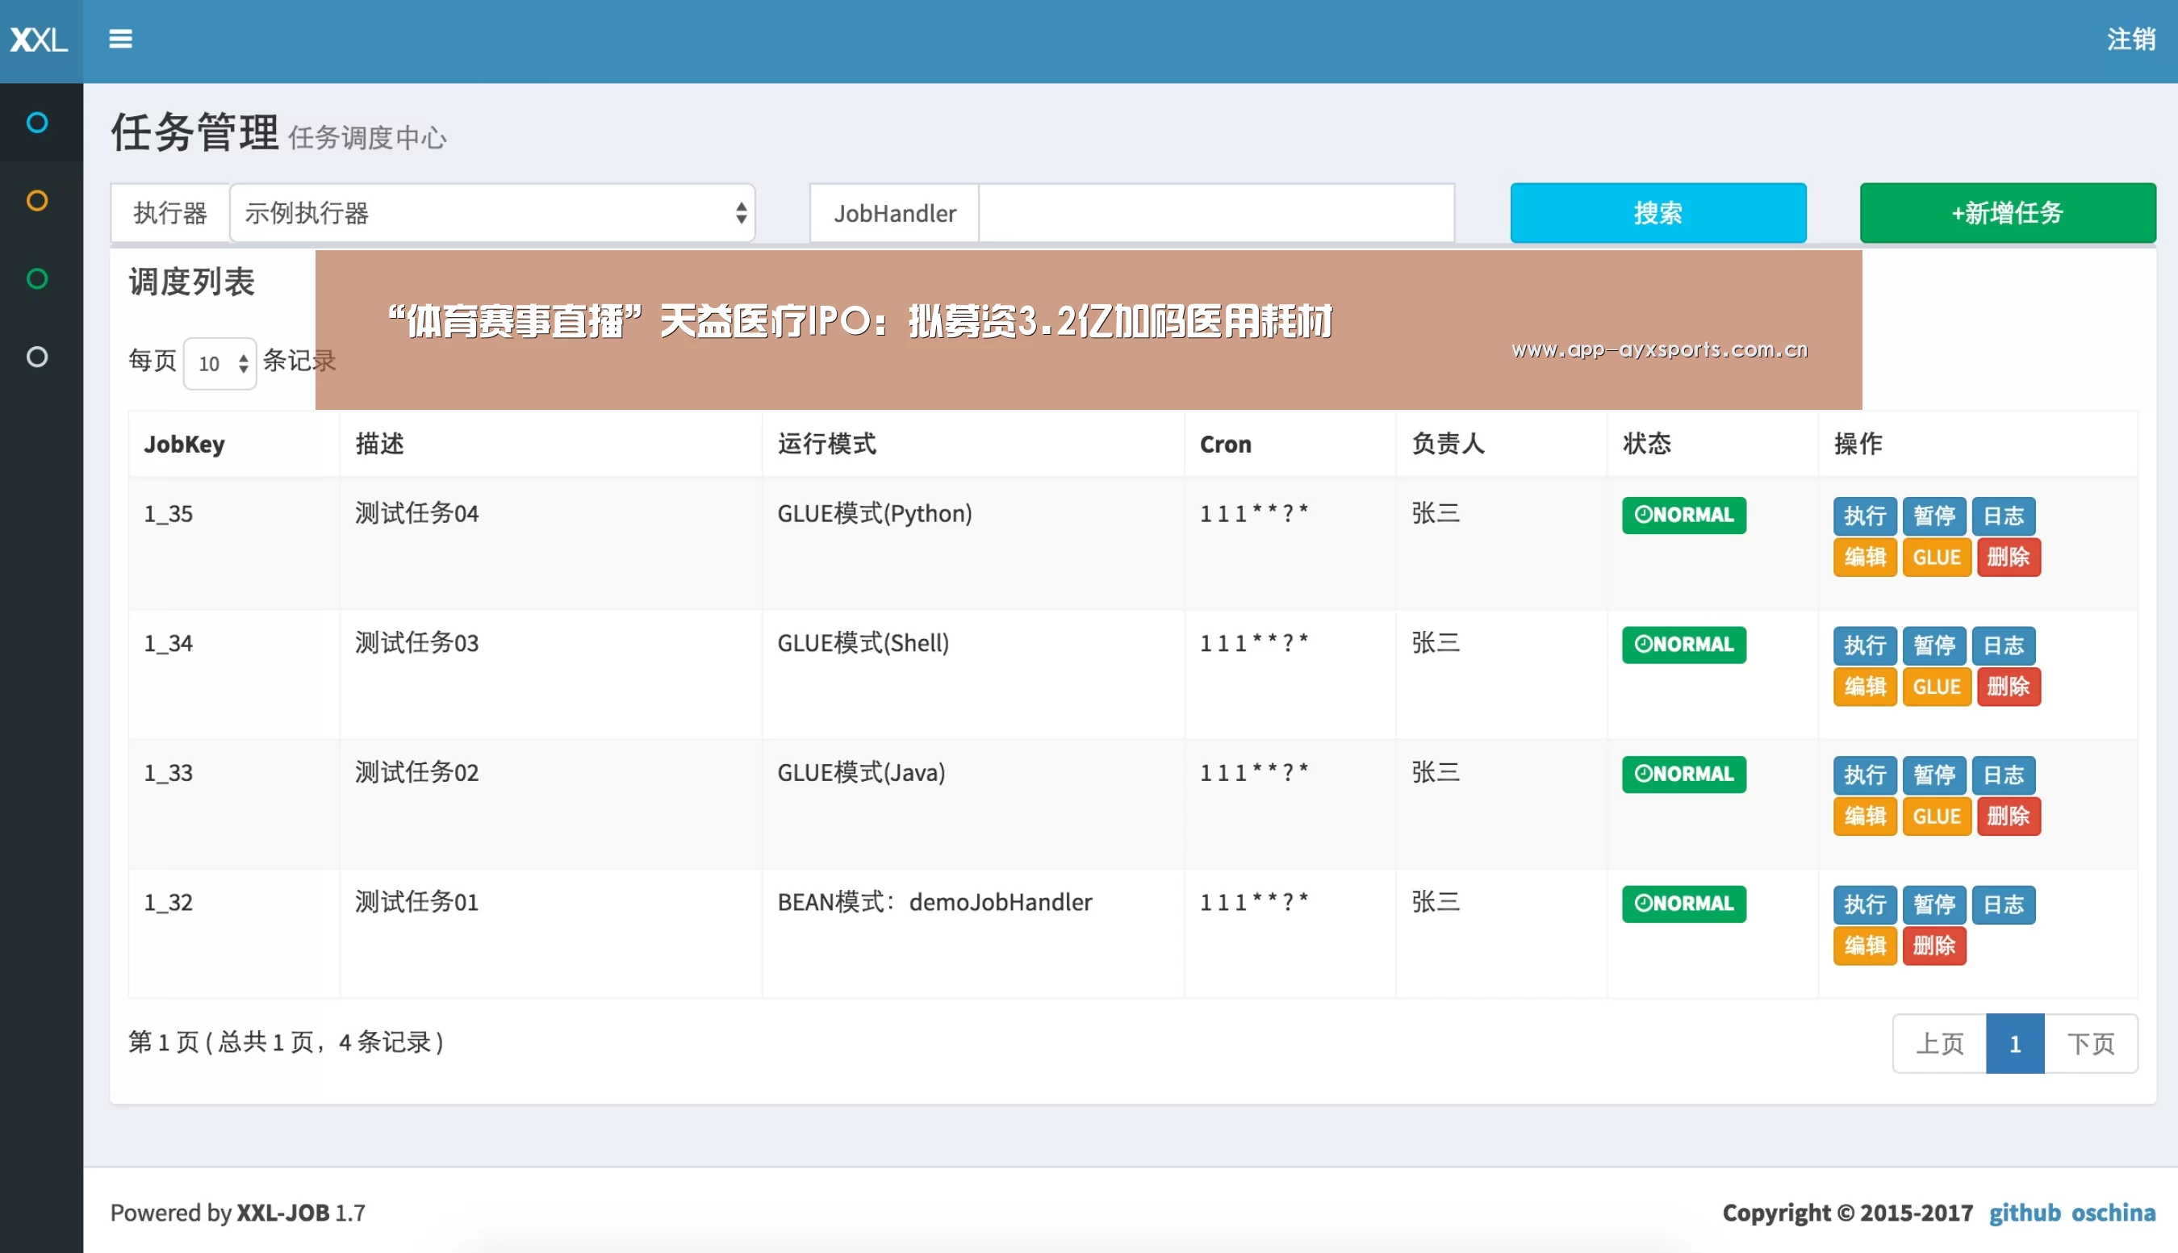Click NORMAL status badge of 1_32
Screen dimensions: 2178x1253
(1683, 904)
